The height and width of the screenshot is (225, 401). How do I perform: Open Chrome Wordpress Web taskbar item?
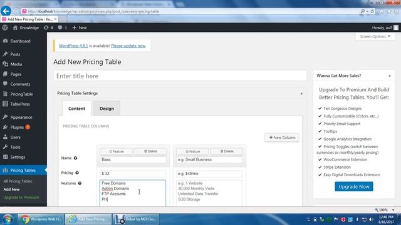point(41,219)
